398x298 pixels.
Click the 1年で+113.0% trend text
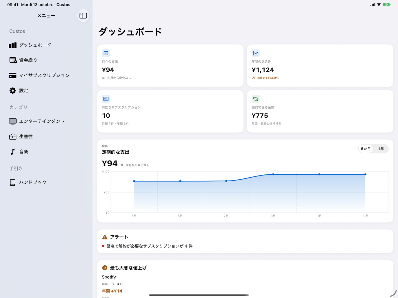pyautogui.click(x=268, y=78)
